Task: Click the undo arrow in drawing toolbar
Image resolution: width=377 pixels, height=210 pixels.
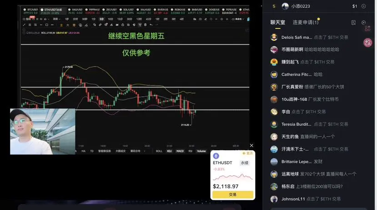Action: click(151, 25)
